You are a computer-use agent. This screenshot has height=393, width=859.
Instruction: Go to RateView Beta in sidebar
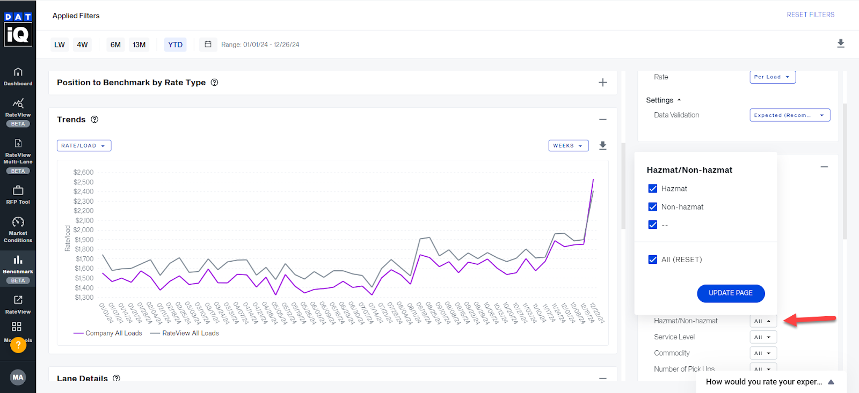click(x=18, y=112)
